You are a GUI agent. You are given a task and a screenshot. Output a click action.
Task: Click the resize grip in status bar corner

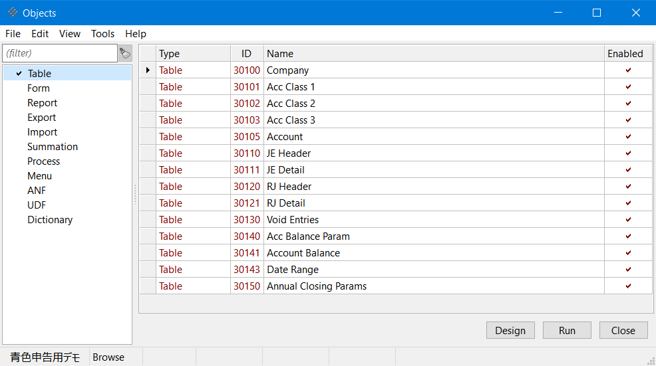[651, 361]
